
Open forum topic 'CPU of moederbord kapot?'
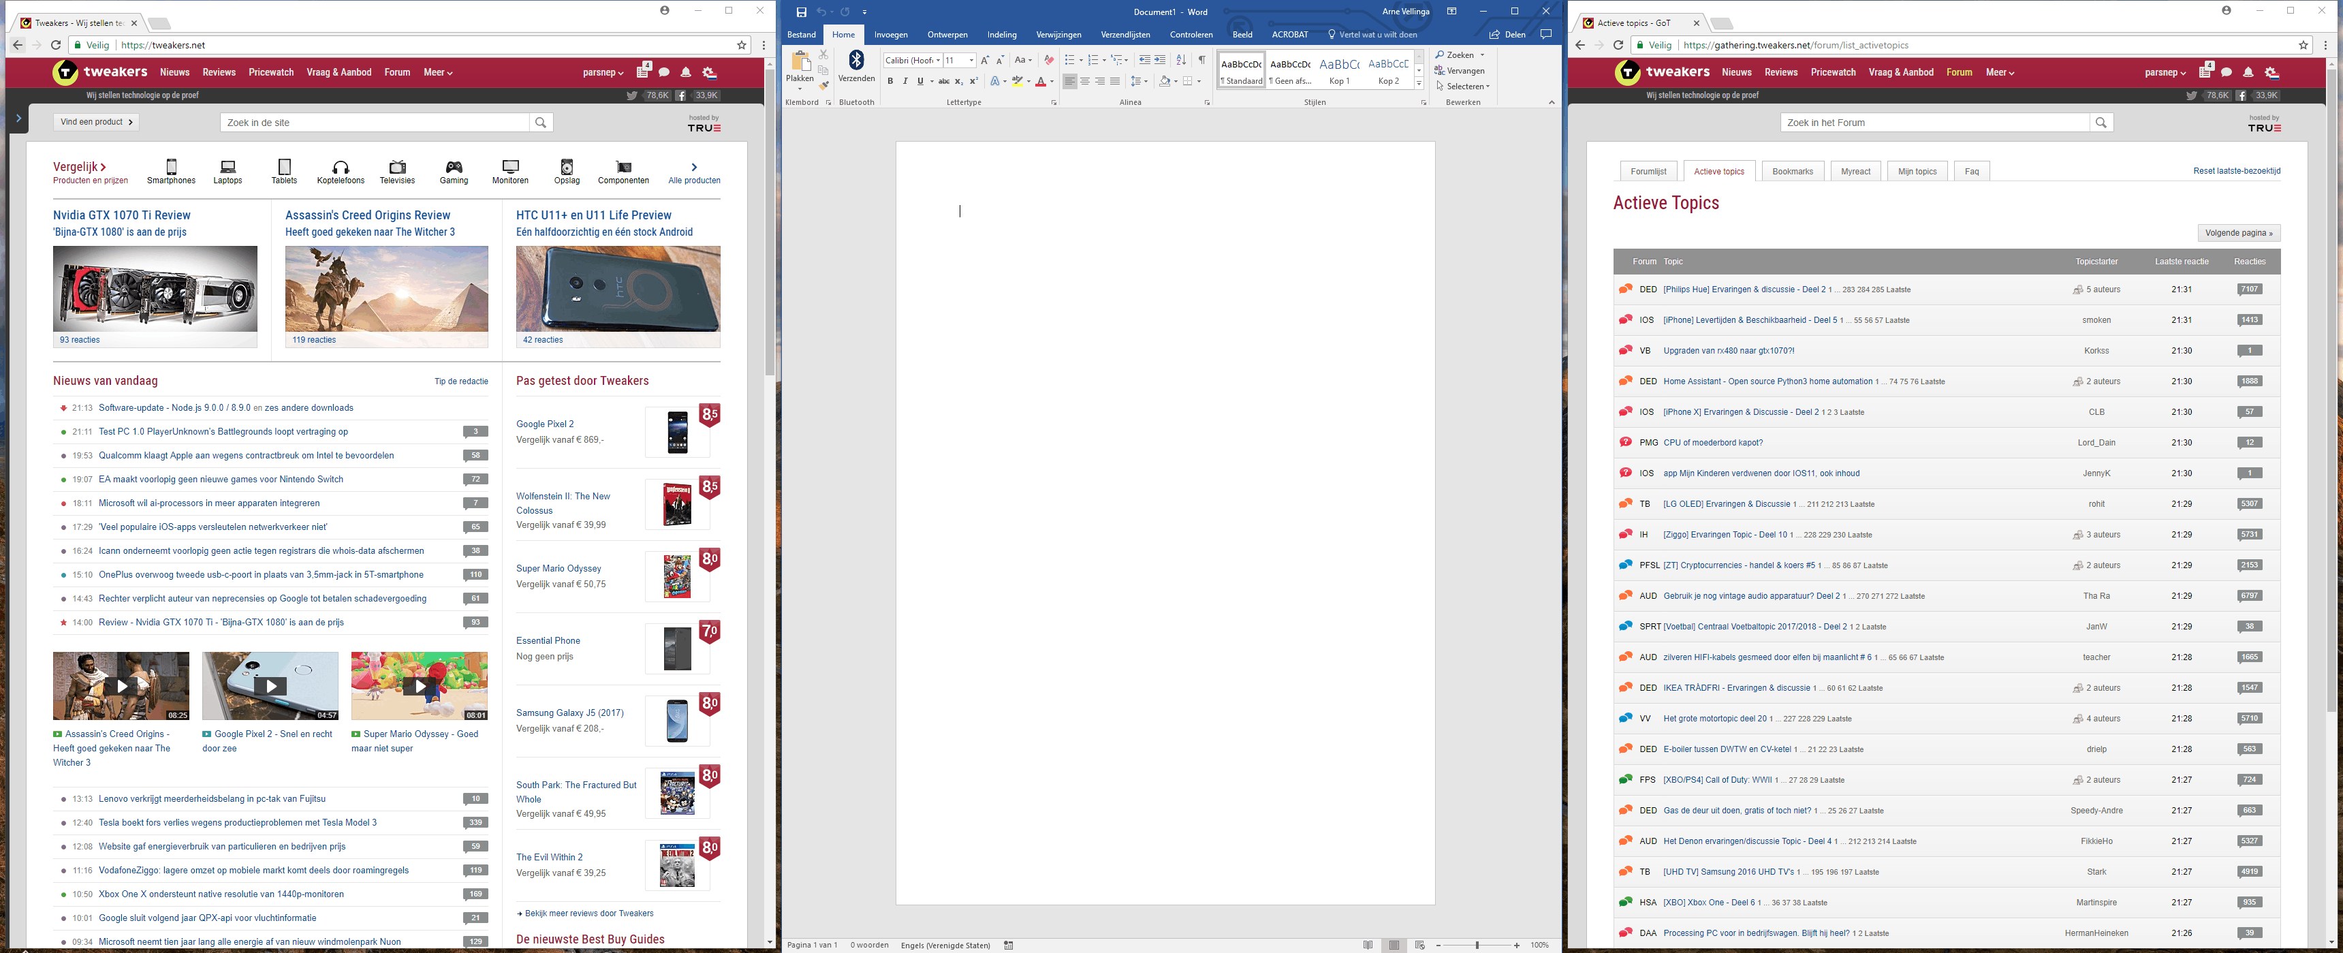tap(1713, 443)
